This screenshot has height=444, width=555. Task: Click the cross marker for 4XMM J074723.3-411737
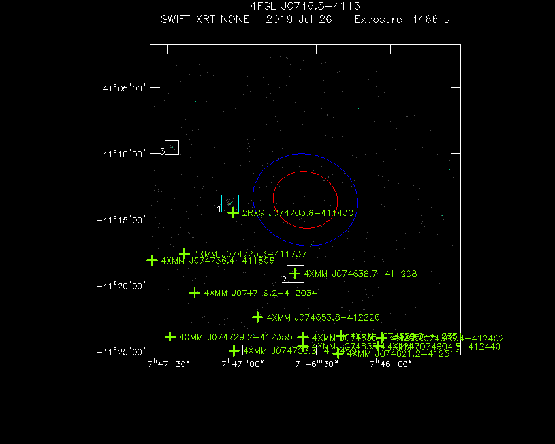[184, 253]
